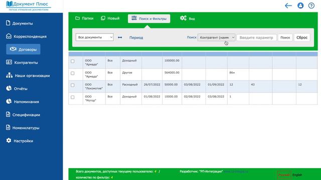
Task: Focus the Введите параметр search field
Action: [256, 37]
